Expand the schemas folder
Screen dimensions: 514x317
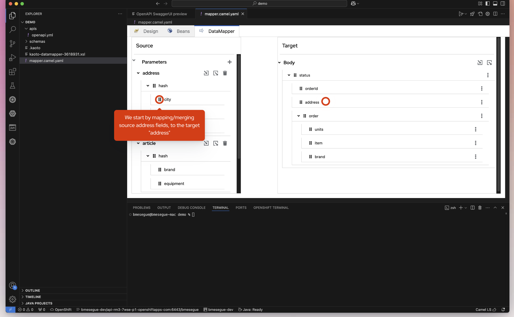[x=37, y=41]
